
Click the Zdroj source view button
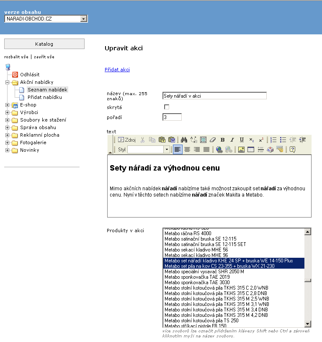[127, 140]
